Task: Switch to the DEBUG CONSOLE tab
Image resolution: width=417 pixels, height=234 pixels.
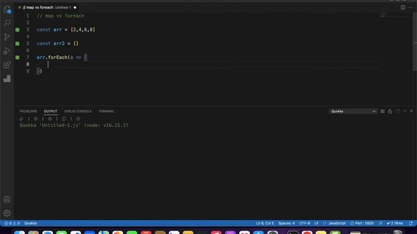Action: pos(78,111)
